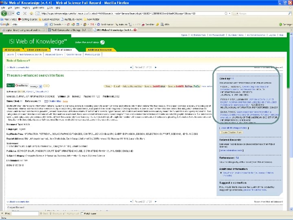Switch to the All Databases tab
This screenshot has width=293, height=220.
coord(12,50)
